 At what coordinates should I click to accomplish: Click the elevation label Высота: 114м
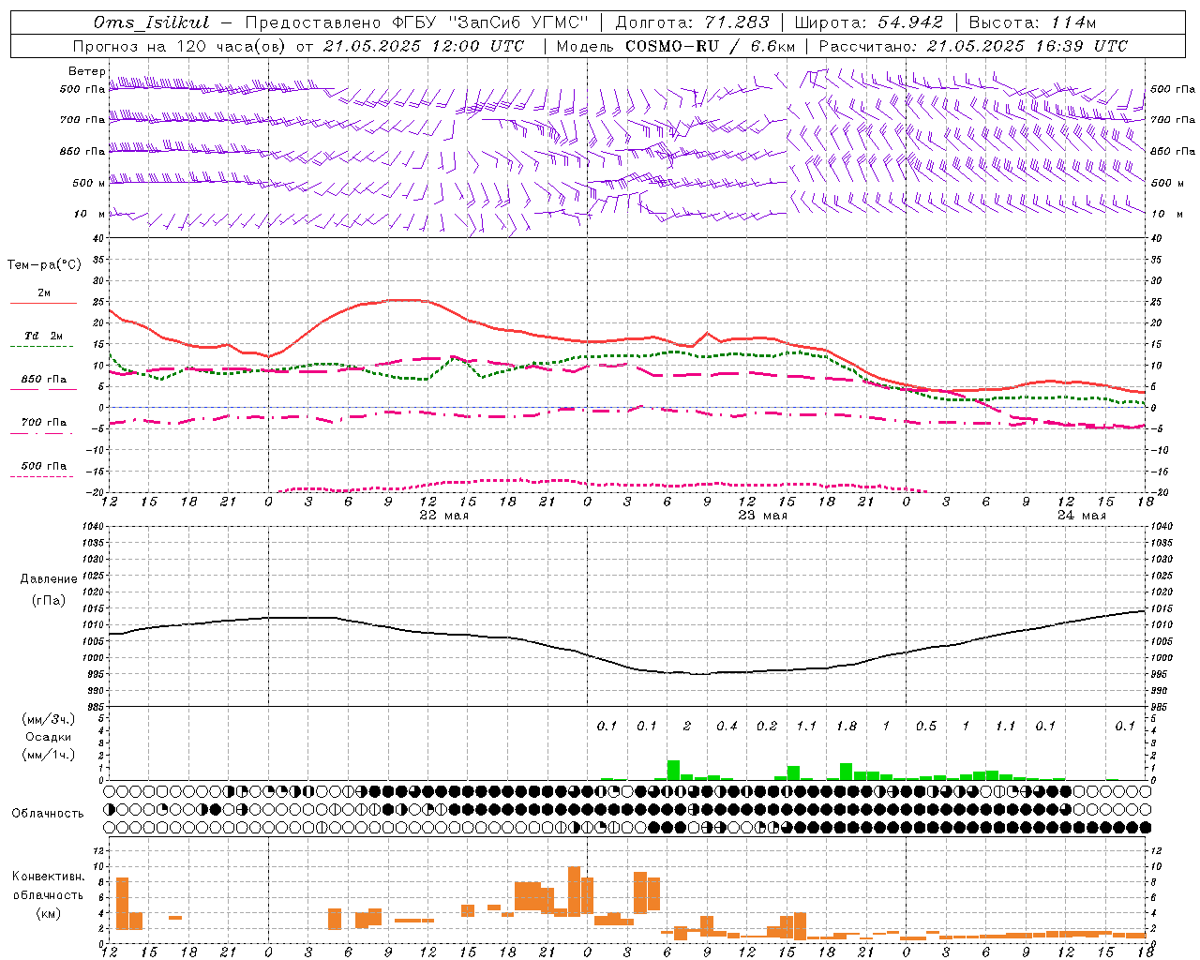[x=1032, y=22]
